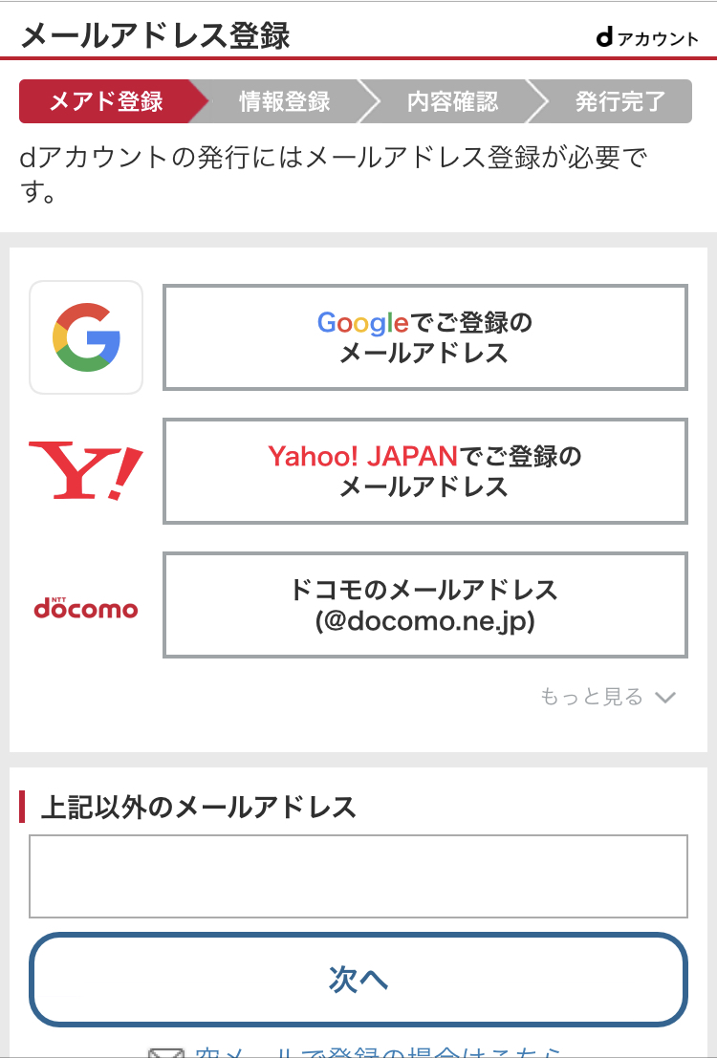Choose Googleでご登録のメールアドレス button
717x1058 pixels.
click(x=425, y=337)
